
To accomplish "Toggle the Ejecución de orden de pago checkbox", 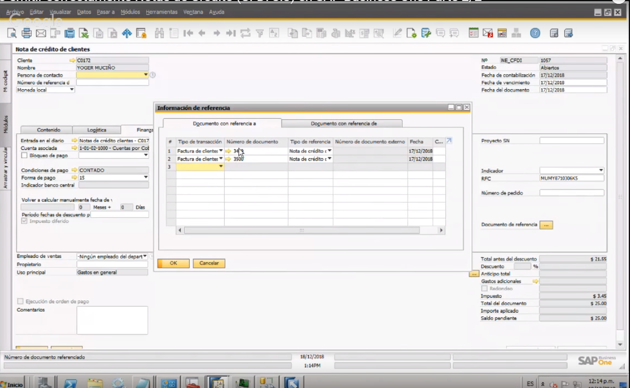I will click(20, 301).
